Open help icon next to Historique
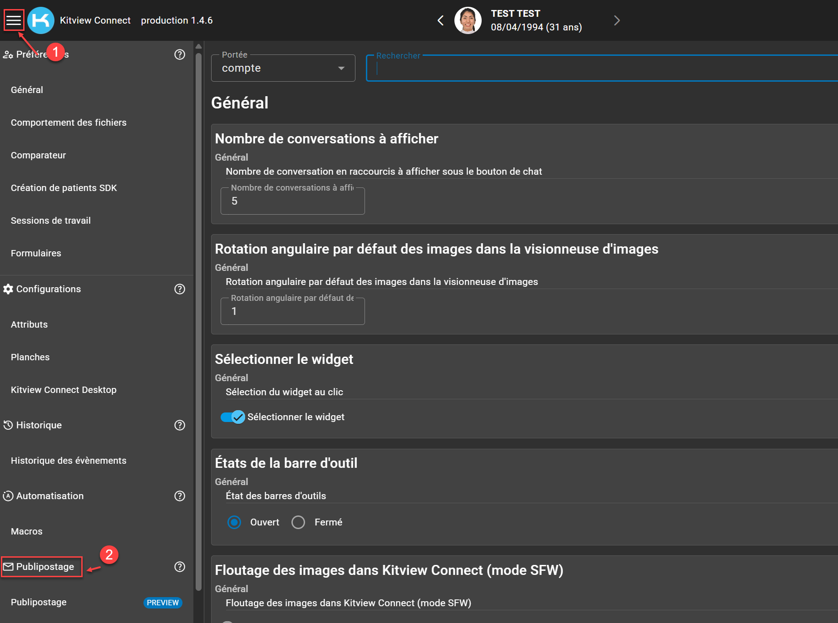This screenshot has height=623, width=838. point(180,425)
